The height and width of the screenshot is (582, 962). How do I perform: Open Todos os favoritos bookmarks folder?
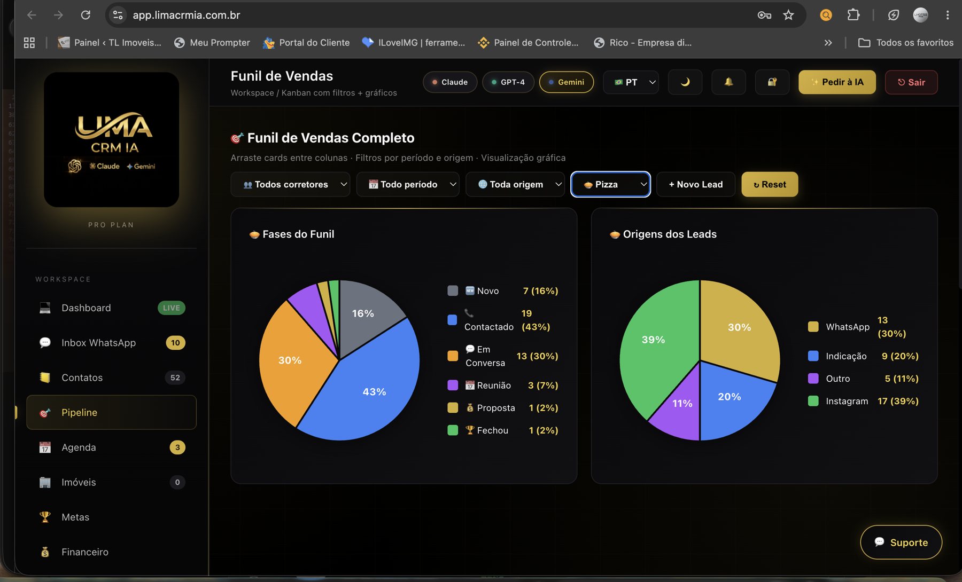(x=906, y=43)
